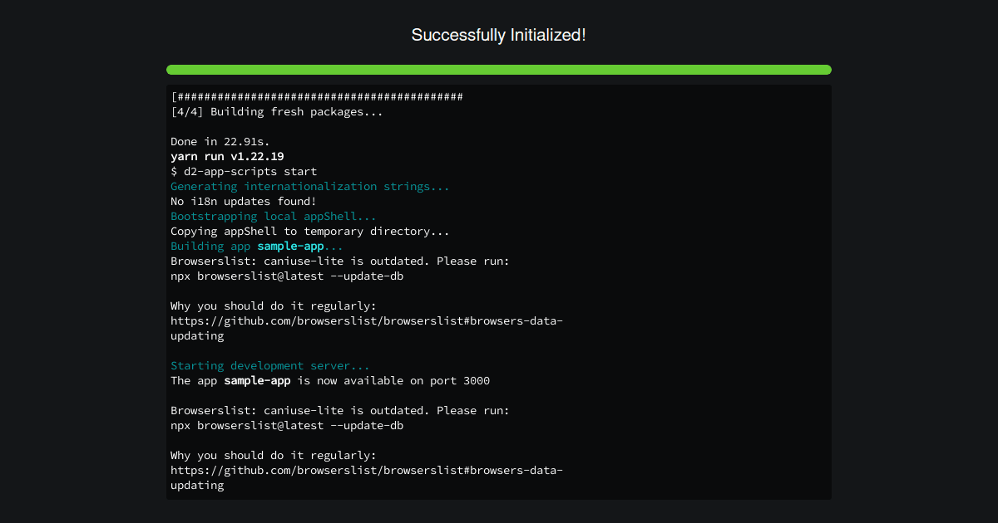Select the first "npx browserslist@latest --update-db" command
Image resolution: width=998 pixels, height=523 pixels.
pos(287,276)
